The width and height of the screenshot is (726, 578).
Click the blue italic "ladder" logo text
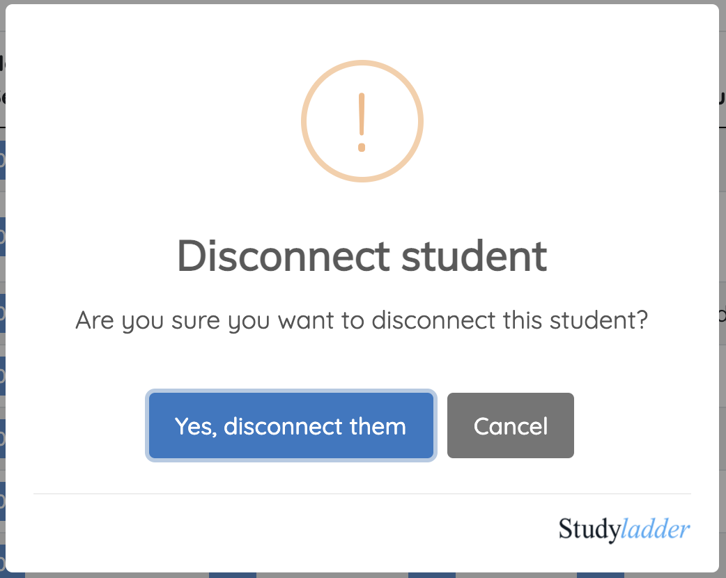coord(655,529)
